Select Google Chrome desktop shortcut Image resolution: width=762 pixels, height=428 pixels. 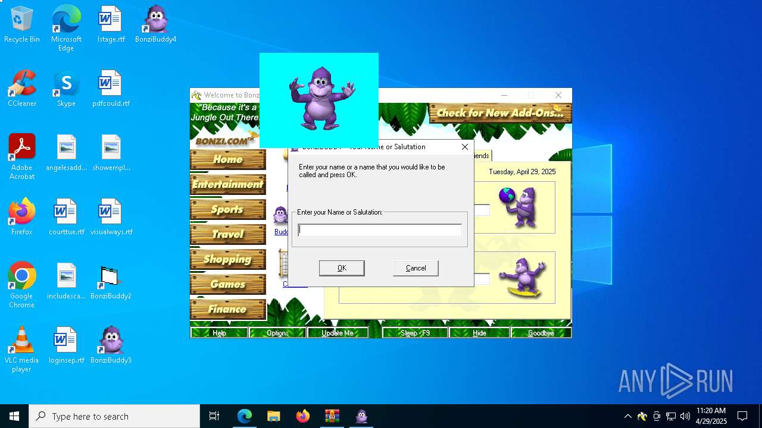(22, 285)
